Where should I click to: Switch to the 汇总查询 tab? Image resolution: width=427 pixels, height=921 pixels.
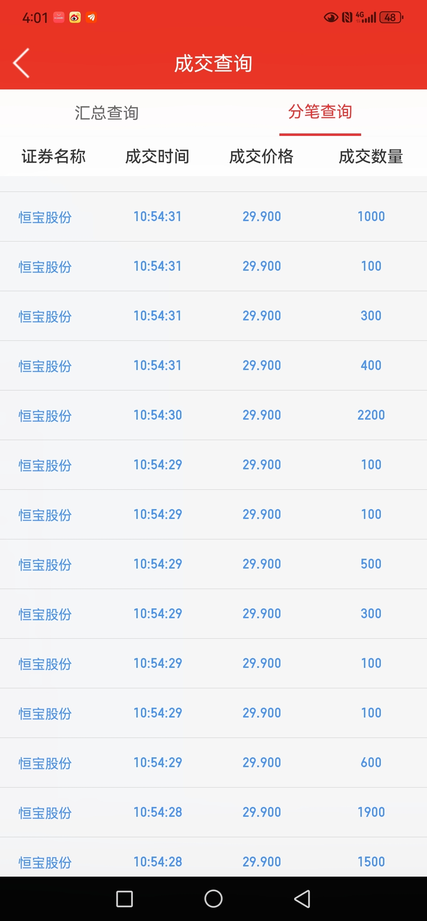[107, 113]
